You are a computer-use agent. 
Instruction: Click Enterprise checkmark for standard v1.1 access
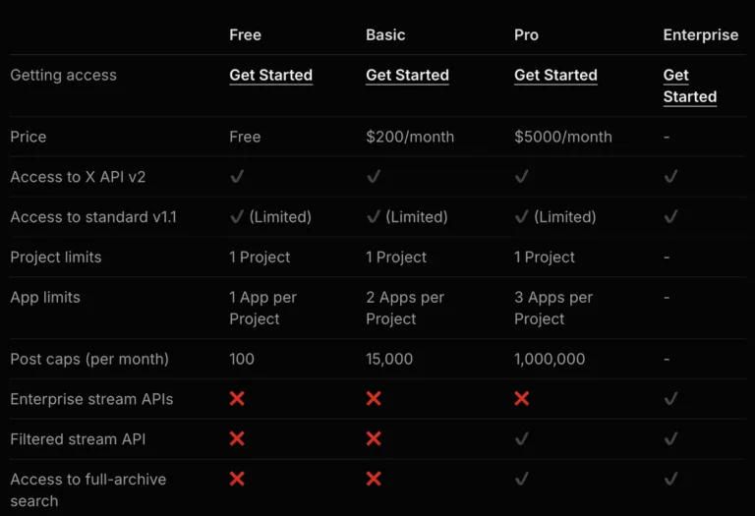[670, 217]
